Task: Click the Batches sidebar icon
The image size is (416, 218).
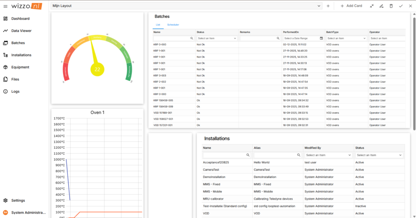Action: pyautogui.click(x=5, y=43)
